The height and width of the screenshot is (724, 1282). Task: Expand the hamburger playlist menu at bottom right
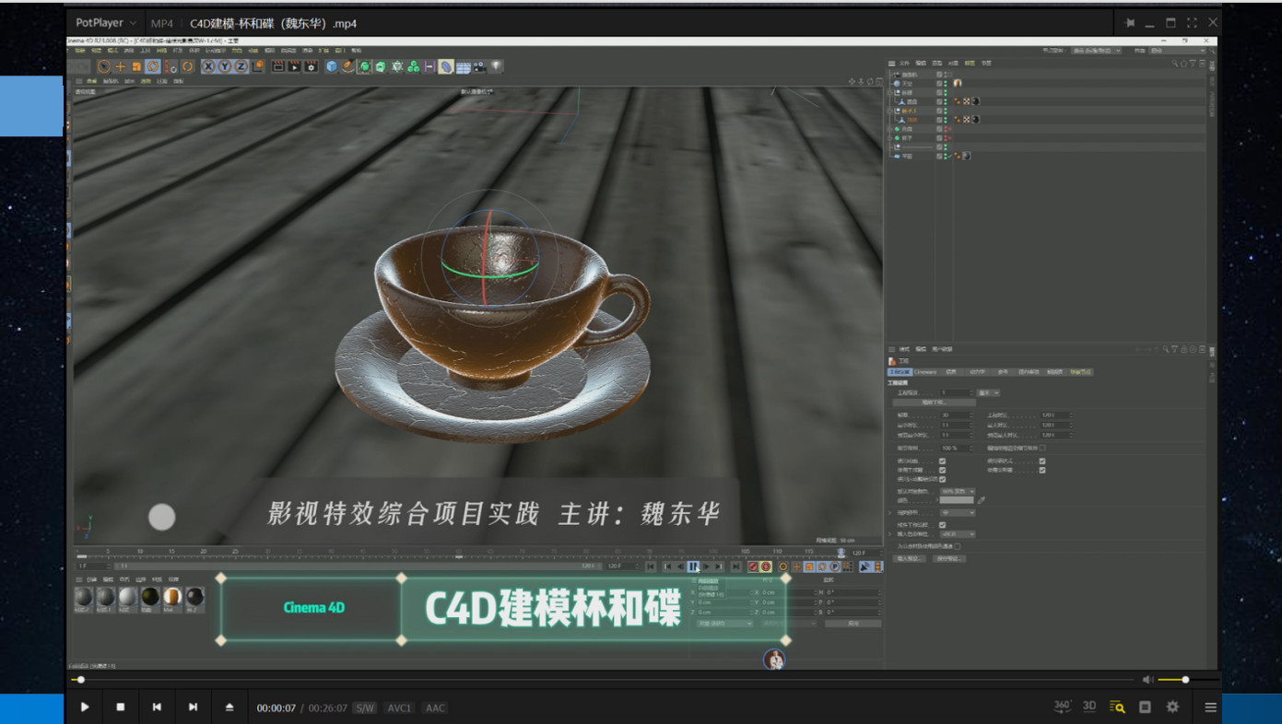tap(1210, 707)
